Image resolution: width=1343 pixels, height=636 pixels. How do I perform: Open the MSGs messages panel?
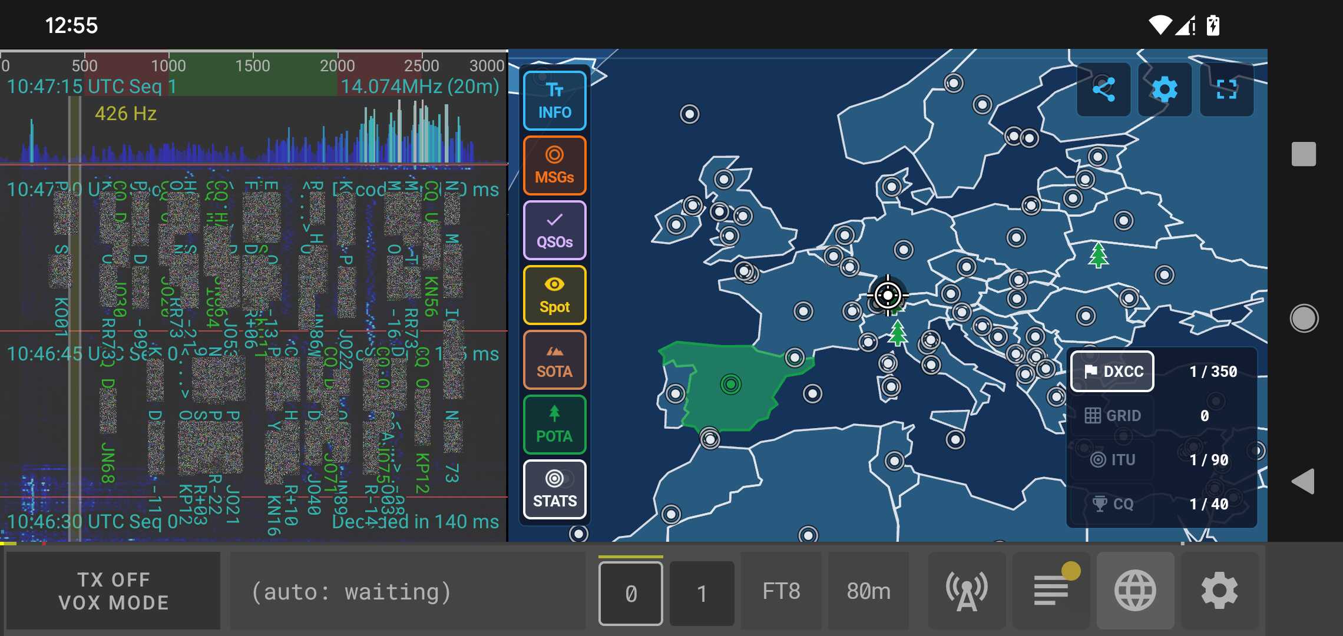(554, 165)
